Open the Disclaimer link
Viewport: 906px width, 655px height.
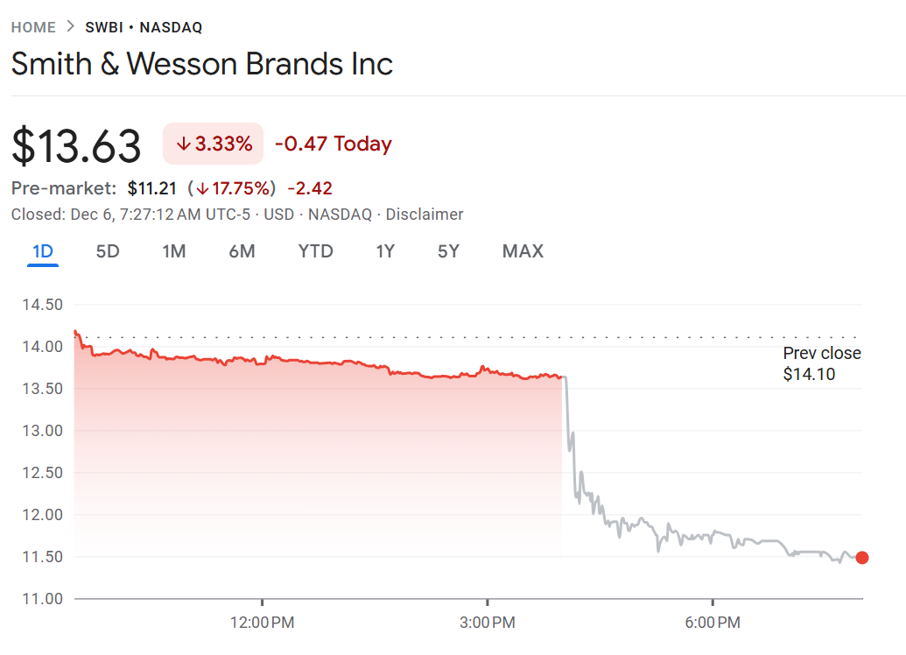(425, 215)
